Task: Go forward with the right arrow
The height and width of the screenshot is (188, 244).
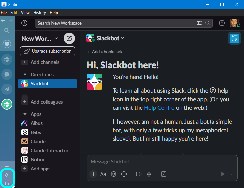Action: point(11,20)
